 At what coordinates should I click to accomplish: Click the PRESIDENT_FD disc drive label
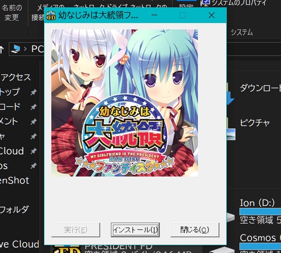click(x=119, y=246)
